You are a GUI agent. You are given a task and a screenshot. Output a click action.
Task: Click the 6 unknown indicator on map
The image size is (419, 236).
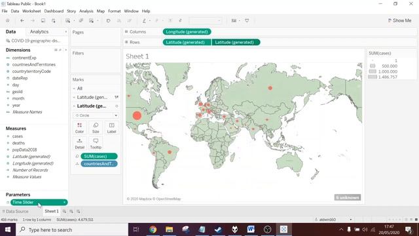coord(348,197)
